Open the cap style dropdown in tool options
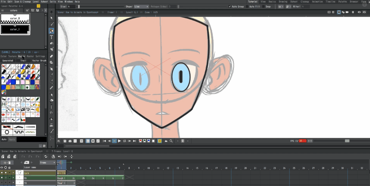370x186 pixels. (x=281, y=6)
